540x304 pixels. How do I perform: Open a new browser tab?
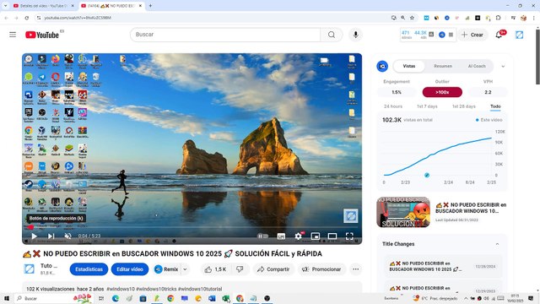(150, 6)
